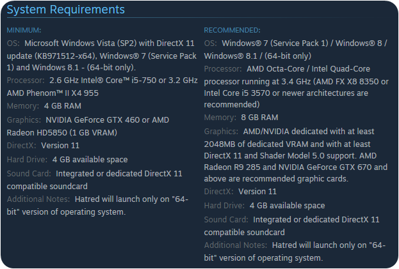399x269 pixels.
Task: Click the RECOMMENDED section label
Action: pyautogui.click(x=232, y=30)
